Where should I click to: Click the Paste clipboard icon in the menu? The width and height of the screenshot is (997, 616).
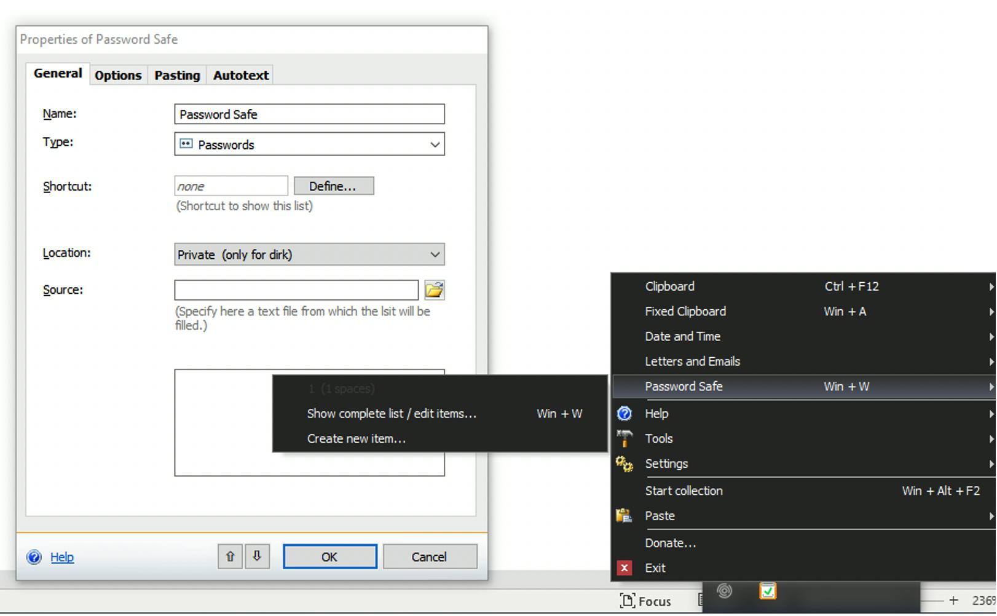point(624,516)
